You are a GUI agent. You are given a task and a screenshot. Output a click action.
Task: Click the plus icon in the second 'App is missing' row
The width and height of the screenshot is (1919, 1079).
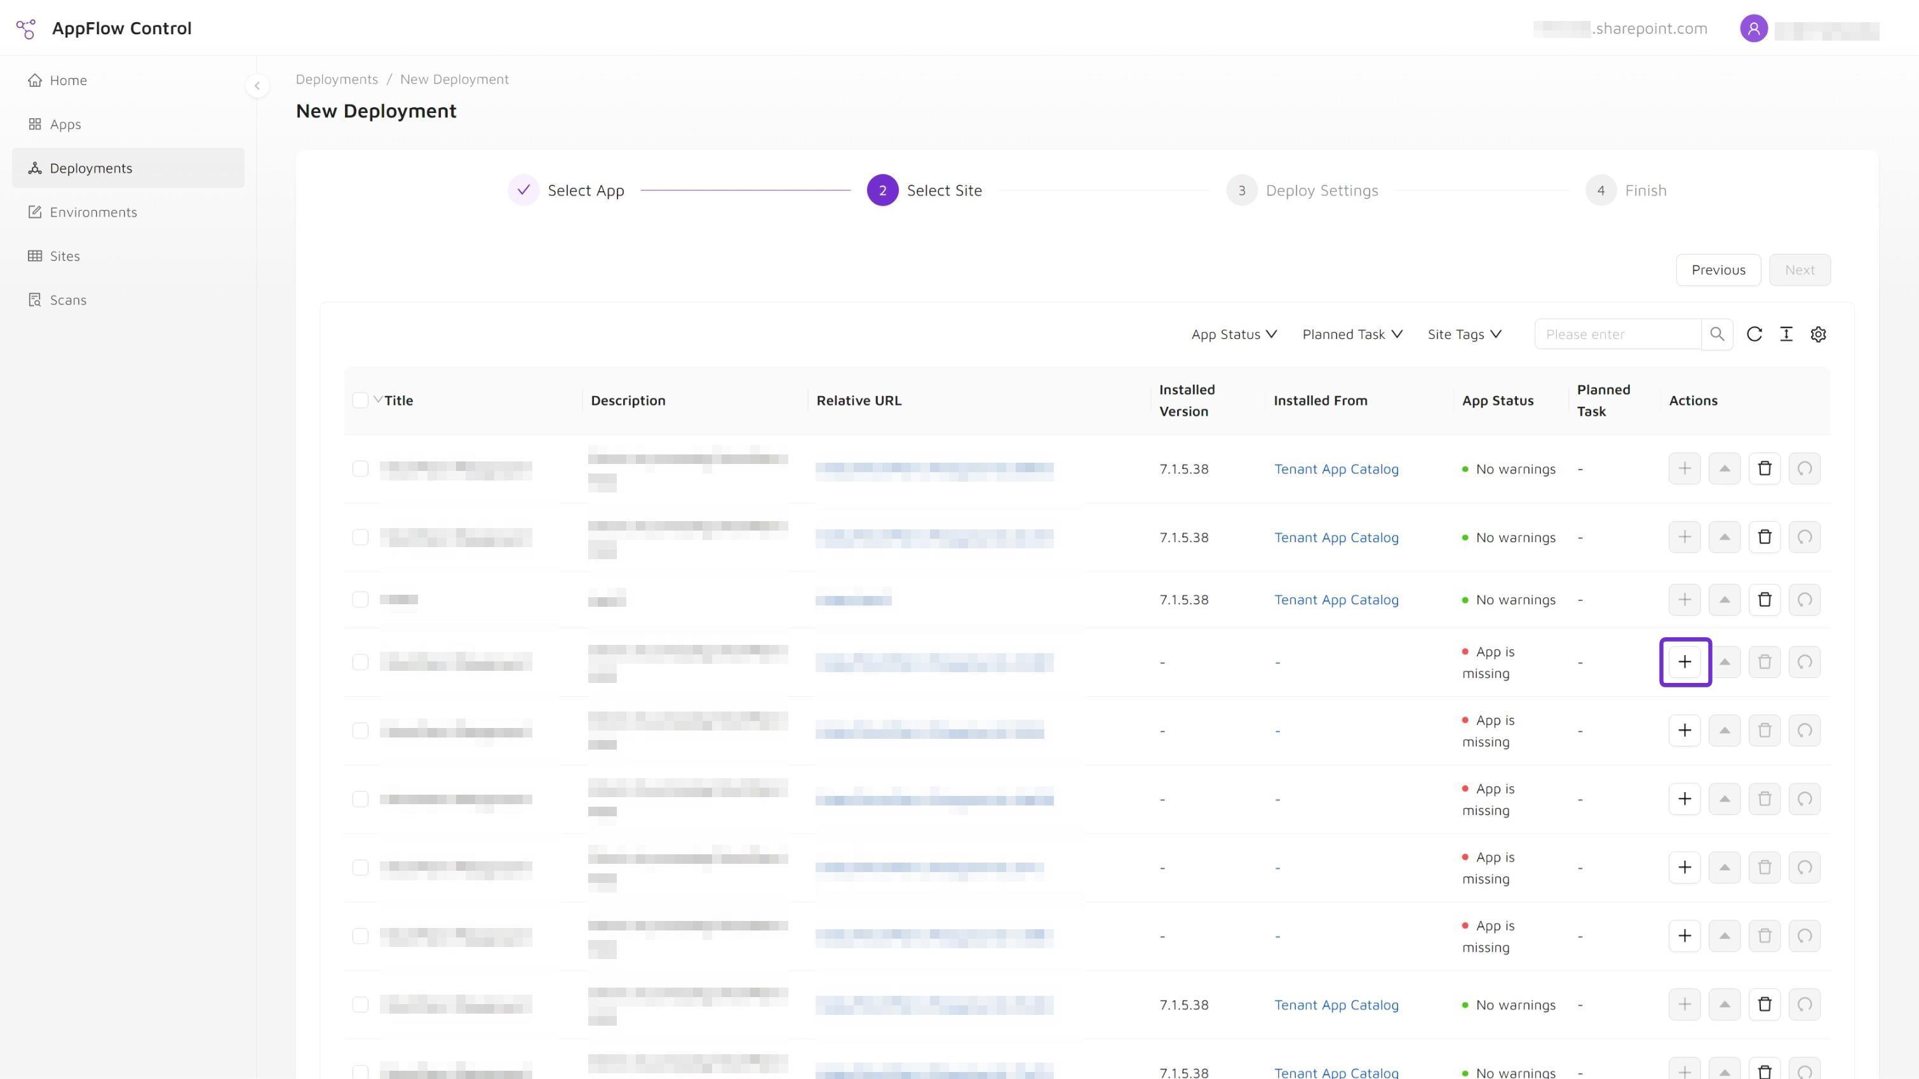pyautogui.click(x=1685, y=731)
